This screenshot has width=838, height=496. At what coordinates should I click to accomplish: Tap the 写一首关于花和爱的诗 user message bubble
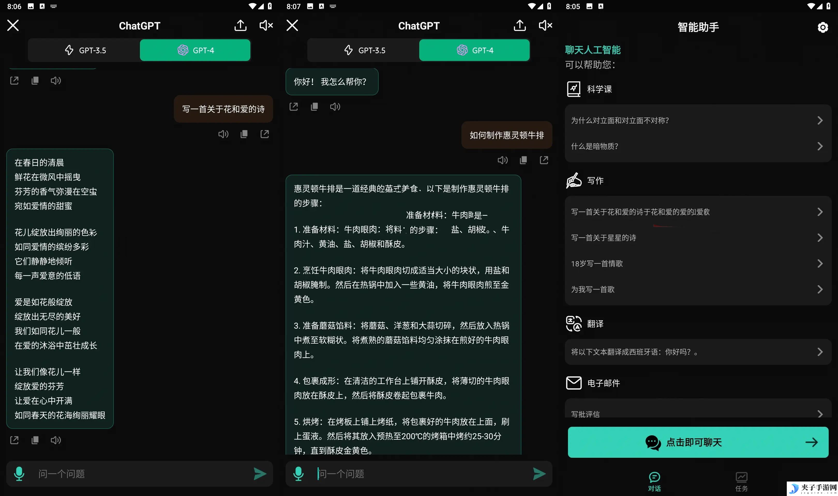223,109
